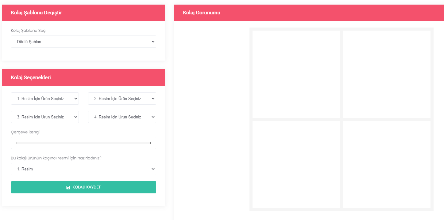Image resolution: width=444 pixels, height=220 pixels.
Task: Select the bottom-right collage preview cell
Action: pyautogui.click(x=387, y=164)
